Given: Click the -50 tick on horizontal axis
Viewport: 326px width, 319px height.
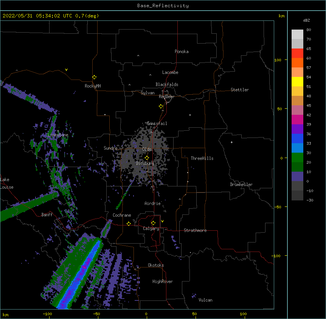Looking at the screenshot, I should (x=96, y=314).
